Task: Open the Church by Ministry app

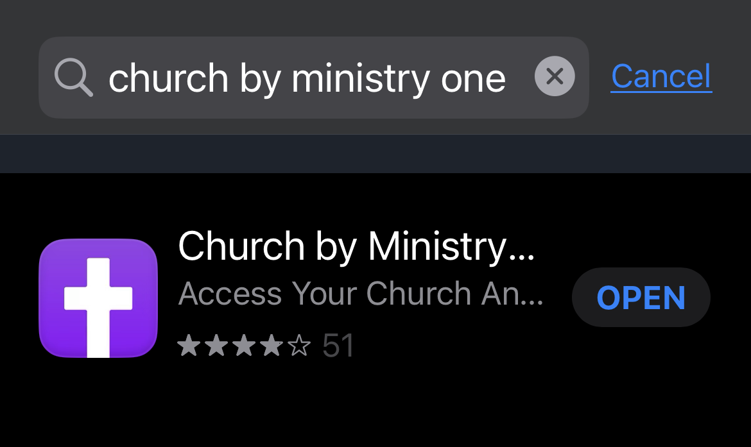Action: click(x=641, y=298)
